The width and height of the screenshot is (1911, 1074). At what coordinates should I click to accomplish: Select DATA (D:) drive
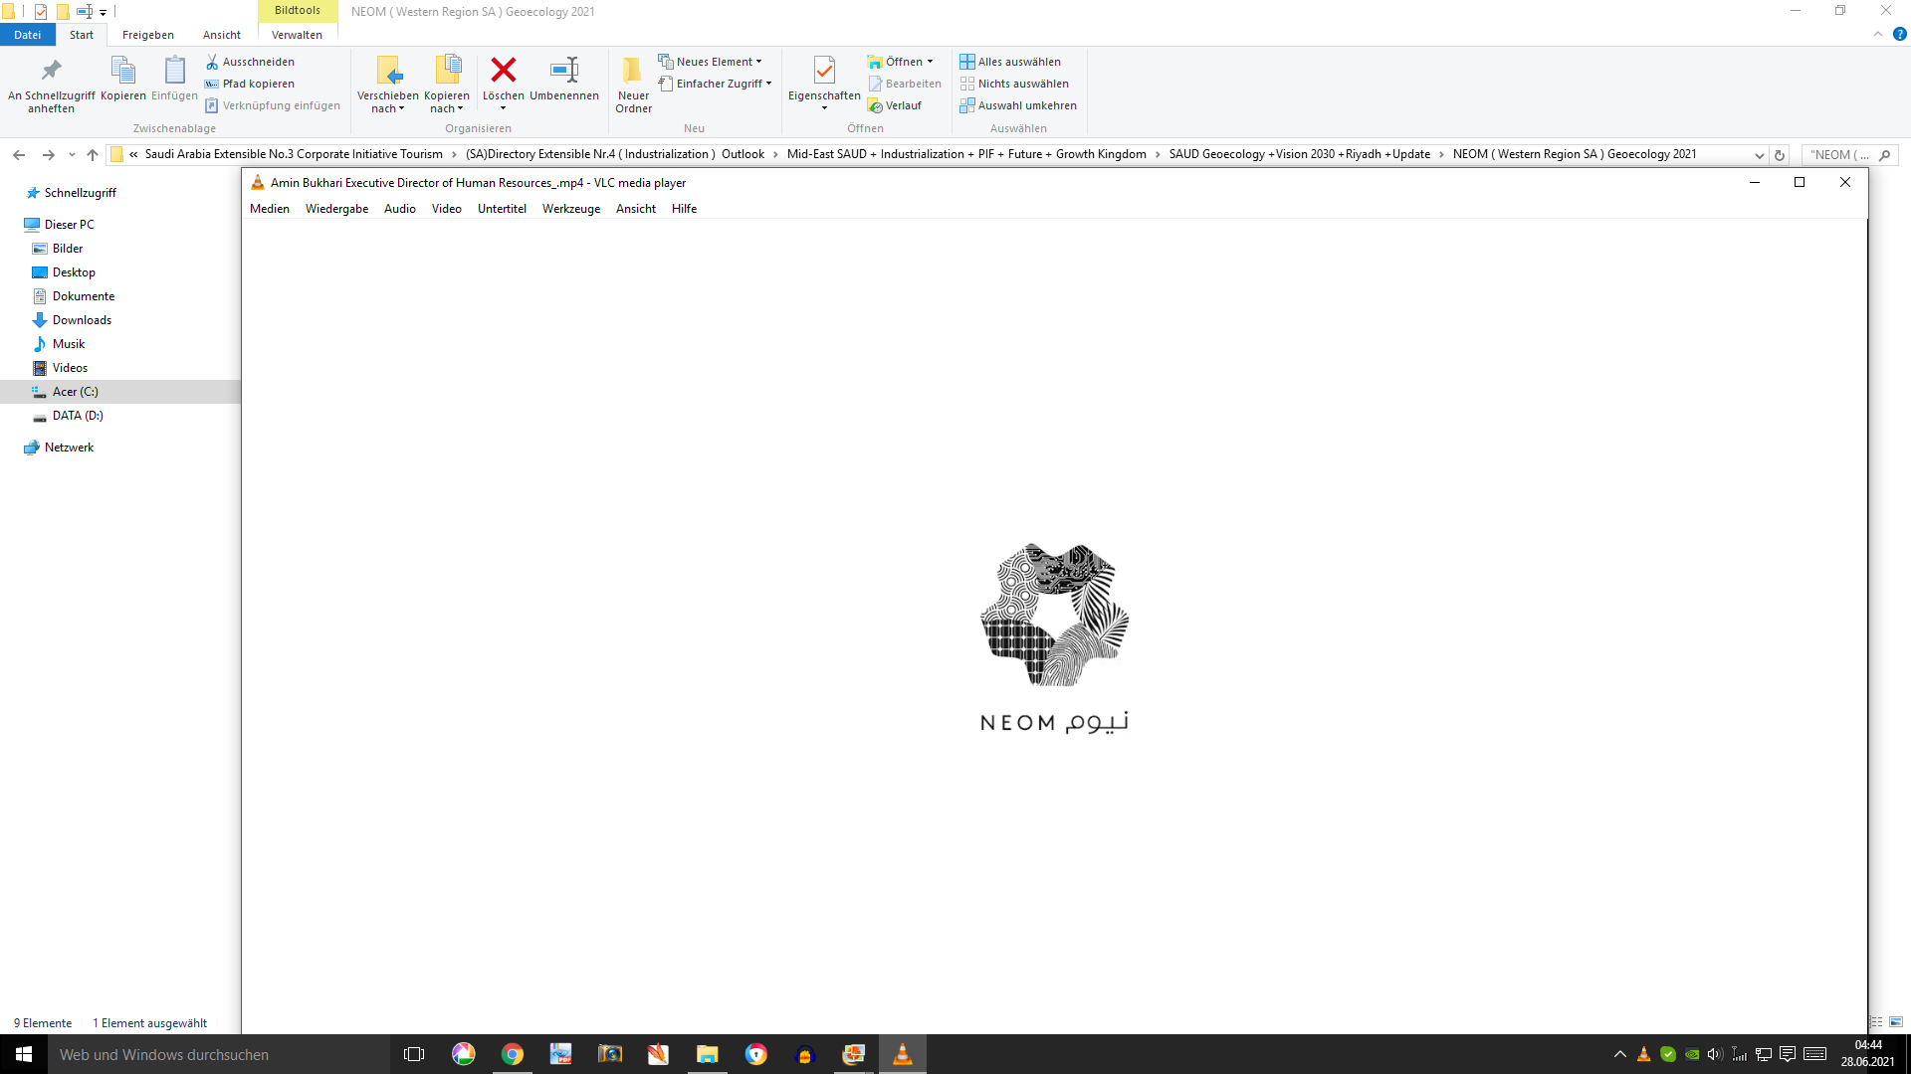pyautogui.click(x=78, y=416)
